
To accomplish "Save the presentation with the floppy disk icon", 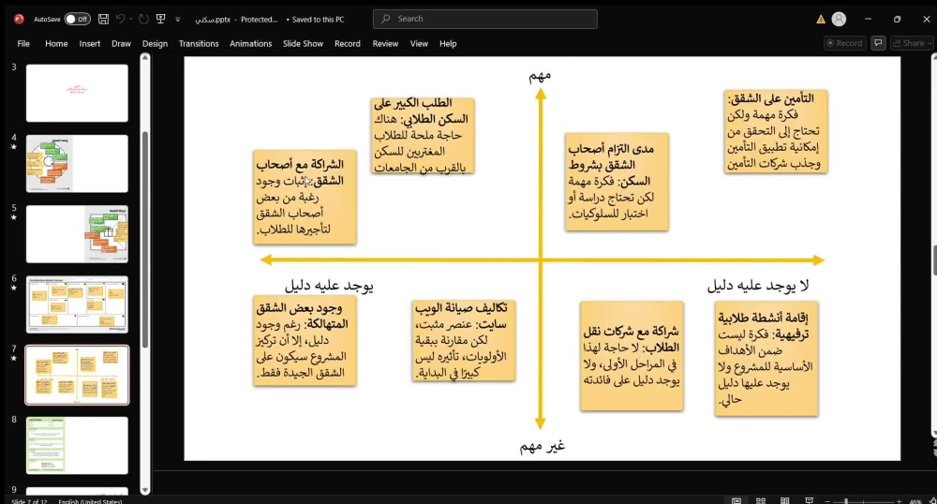I will (103, 19).
